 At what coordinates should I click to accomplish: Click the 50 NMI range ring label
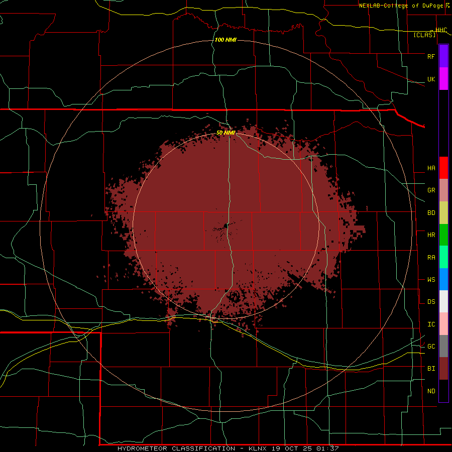tap(225, 133)
